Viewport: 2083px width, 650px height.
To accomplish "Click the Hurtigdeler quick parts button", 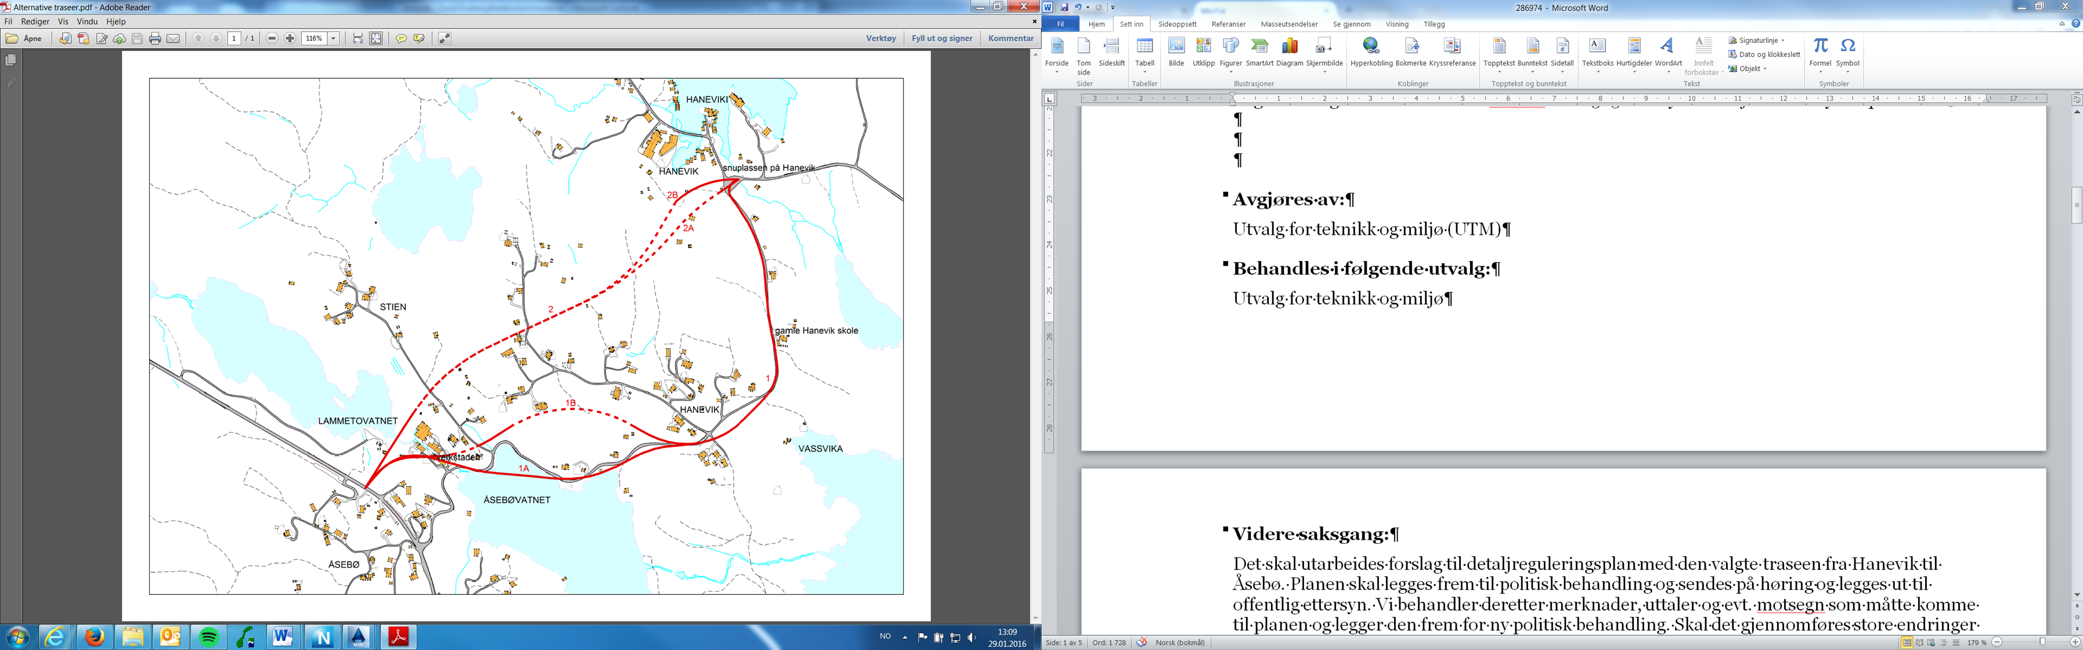I will [x=1634, y=55].
